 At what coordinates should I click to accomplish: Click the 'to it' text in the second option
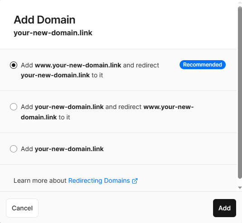point(64,117)
